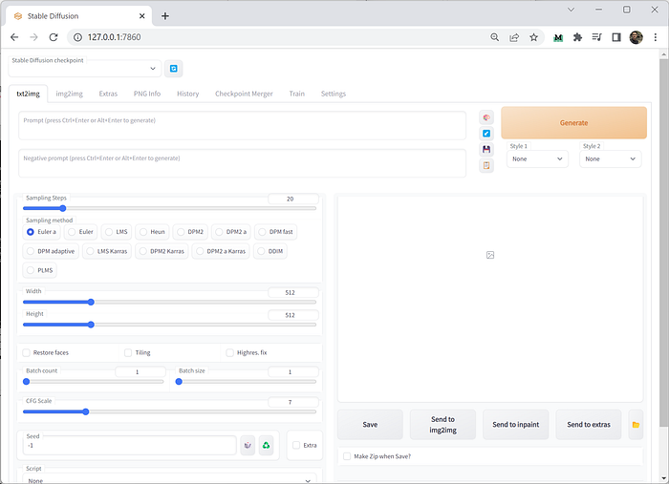Save current prompt as style via floppy icon

[x=486, y=149]
